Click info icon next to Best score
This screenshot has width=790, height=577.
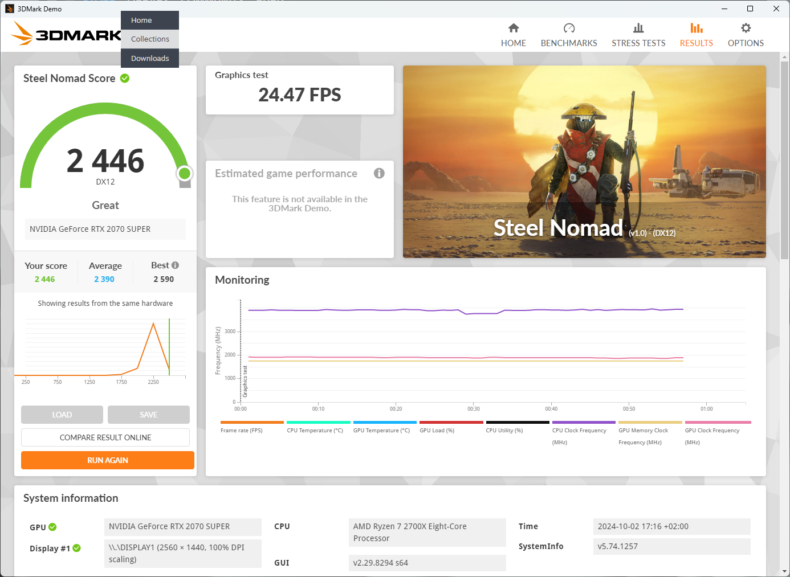[x=175, y=265]
